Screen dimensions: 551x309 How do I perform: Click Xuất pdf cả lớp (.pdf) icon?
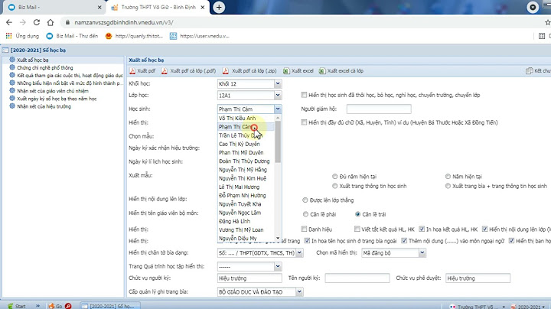click(x=164, y=71)
